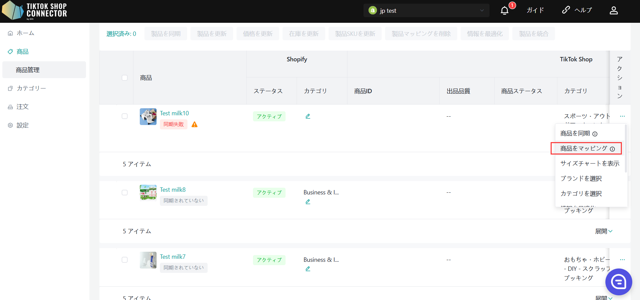Image resolution: width=640 pixels, height=300 pixels.
Task: Open the notification bell
Action: click(x=505, y=11)
